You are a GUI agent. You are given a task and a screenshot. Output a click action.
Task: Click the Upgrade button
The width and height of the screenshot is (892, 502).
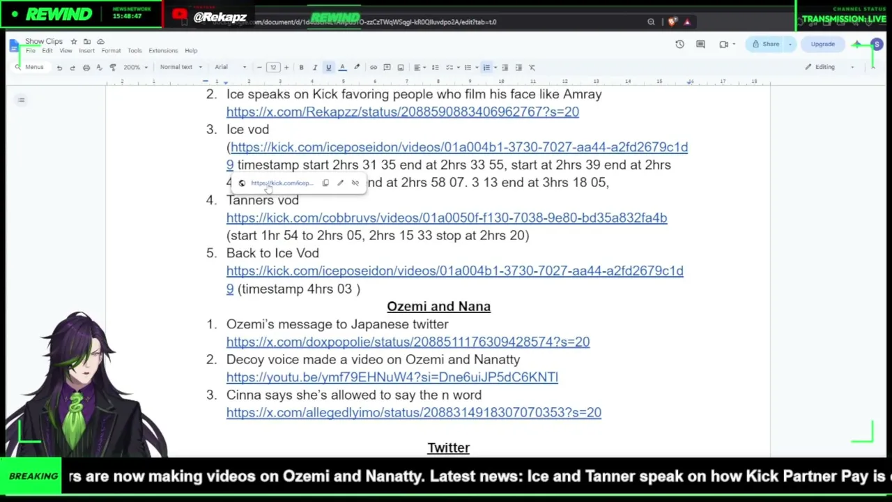(822, 45)
